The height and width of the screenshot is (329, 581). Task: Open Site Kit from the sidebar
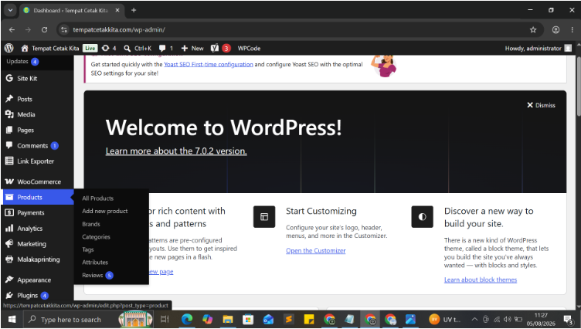click(x=27, y=78)
